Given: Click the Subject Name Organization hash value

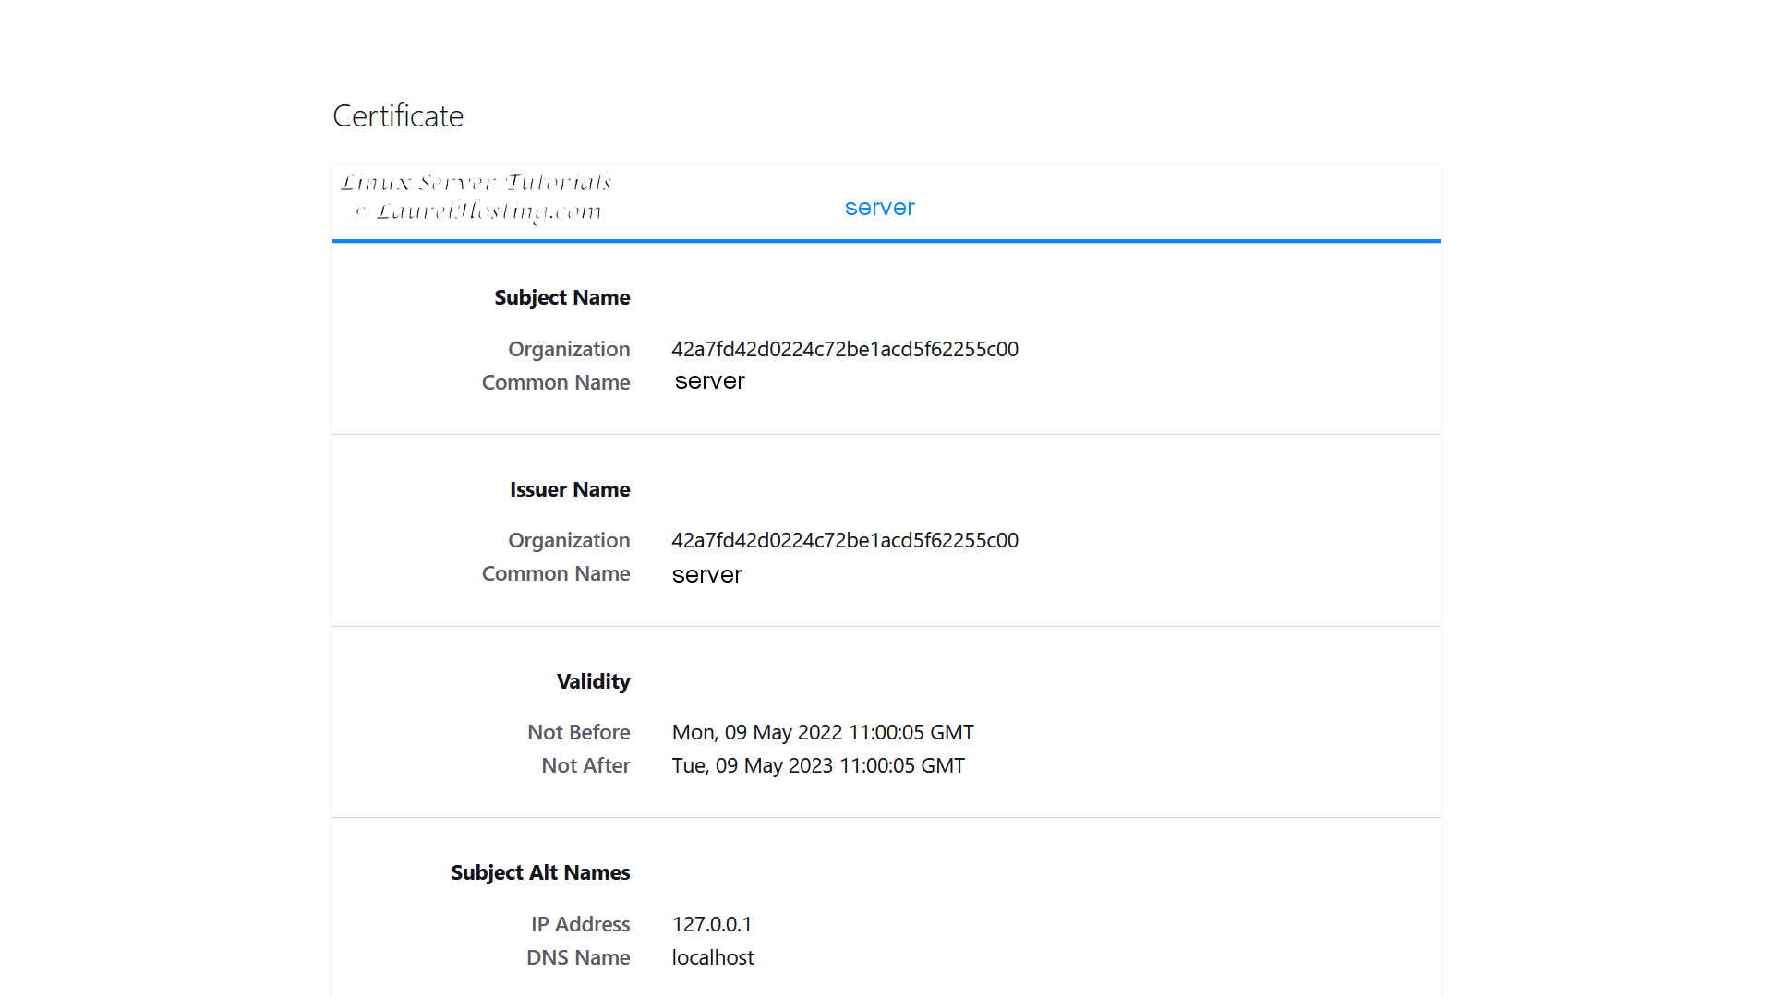Looking at the screenshot, I should pyautogui.click(x=845, y=349).
